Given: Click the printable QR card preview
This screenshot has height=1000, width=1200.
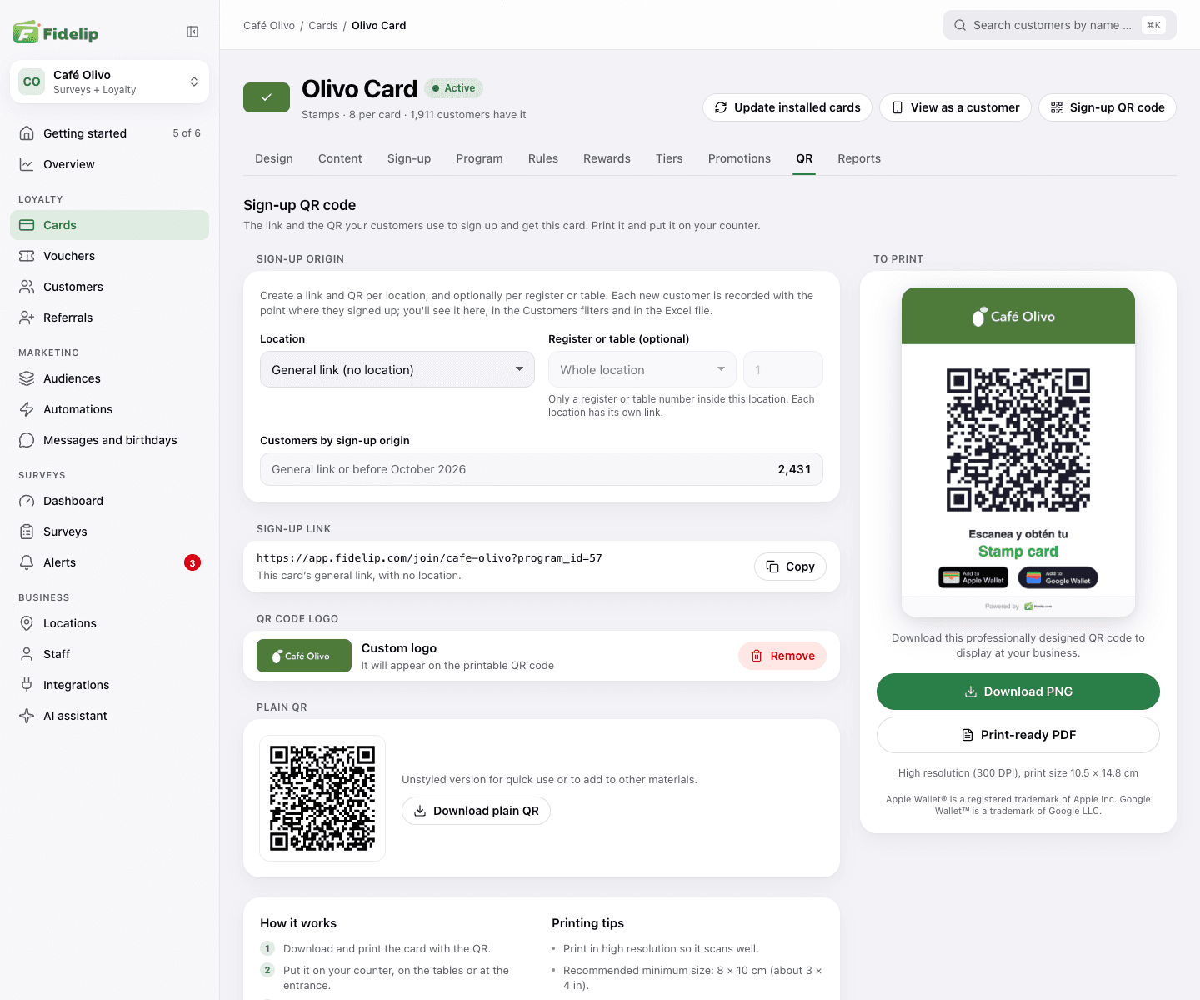Looking at the screenshot, I should click(1018, 452).
